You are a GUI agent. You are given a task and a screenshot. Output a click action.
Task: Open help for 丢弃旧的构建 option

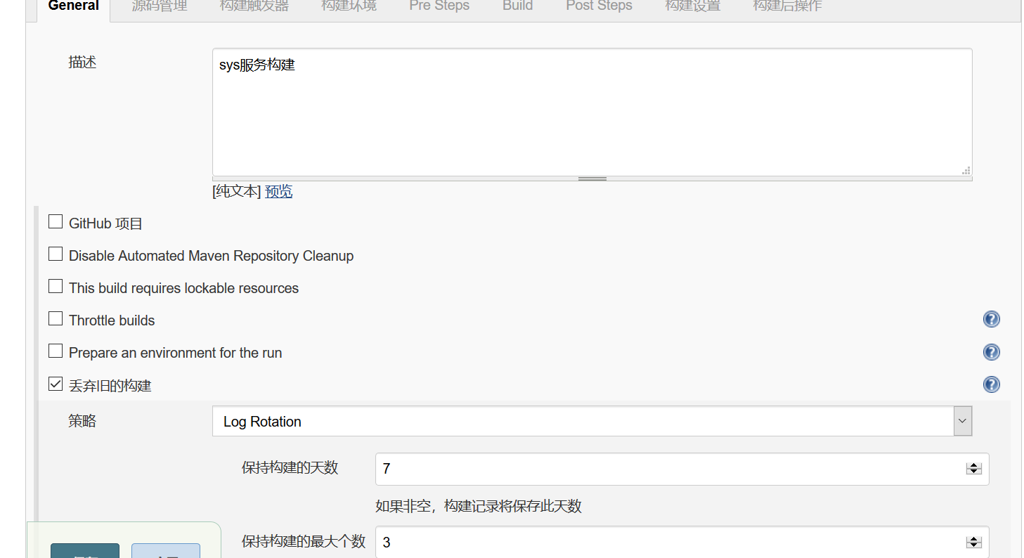[x=991, y=384]
